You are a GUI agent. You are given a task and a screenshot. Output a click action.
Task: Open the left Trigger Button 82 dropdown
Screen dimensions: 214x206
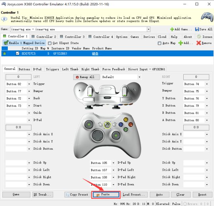[29, 84]
